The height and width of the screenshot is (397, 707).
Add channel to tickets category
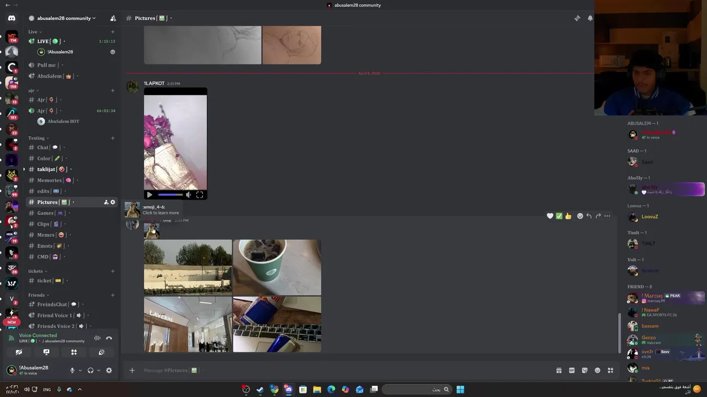(113, 271)
